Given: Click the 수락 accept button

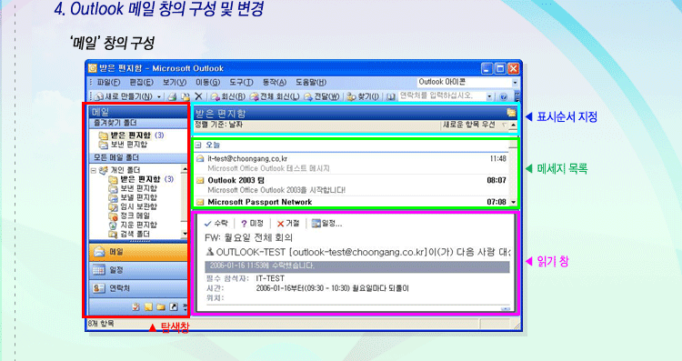Looking at the screenshot, I should click(216, 224).
